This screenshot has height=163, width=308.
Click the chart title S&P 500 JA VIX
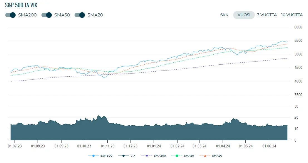(21, 5)
